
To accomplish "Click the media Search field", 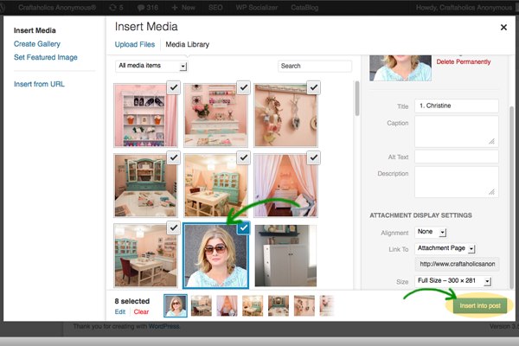I will (314, 66).
